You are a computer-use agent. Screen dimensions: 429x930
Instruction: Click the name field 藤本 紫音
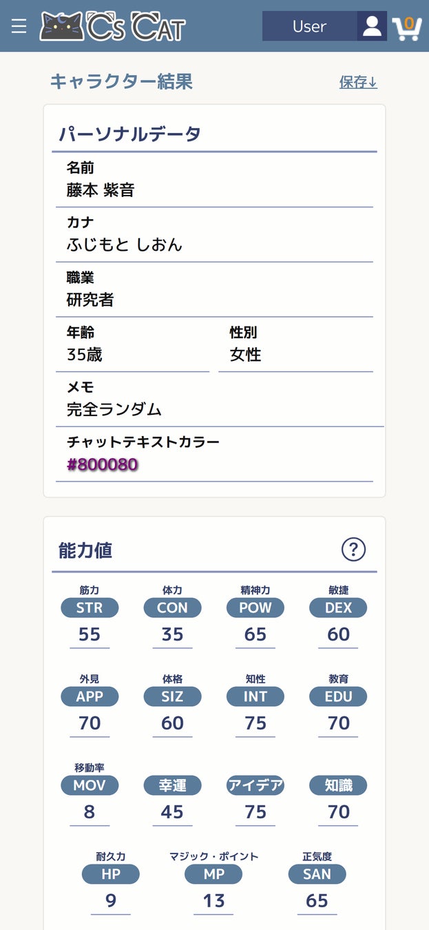(101, 190)
